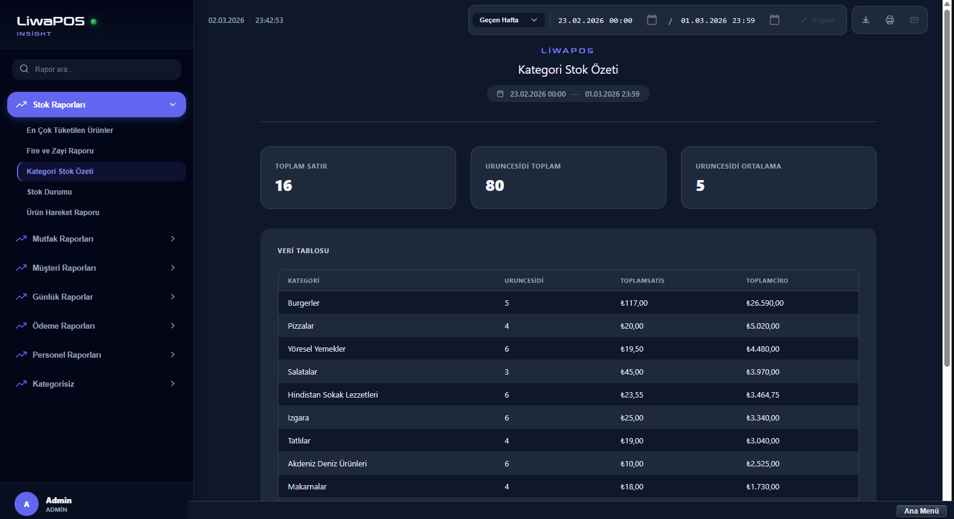The height and width of the screenshot is (519, 954).
Task: Collapse the Stok Raporları section
Action: tap(173, 105)
